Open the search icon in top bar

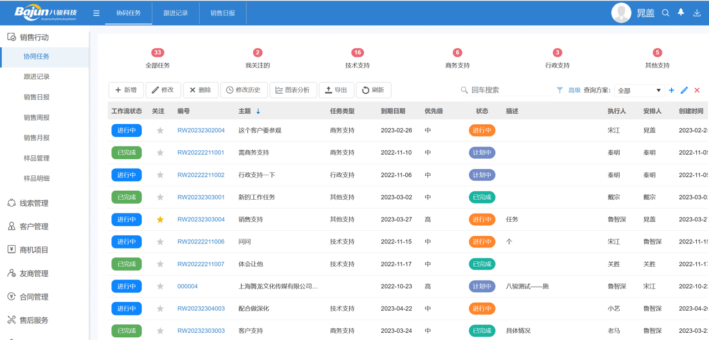[666, 13]
